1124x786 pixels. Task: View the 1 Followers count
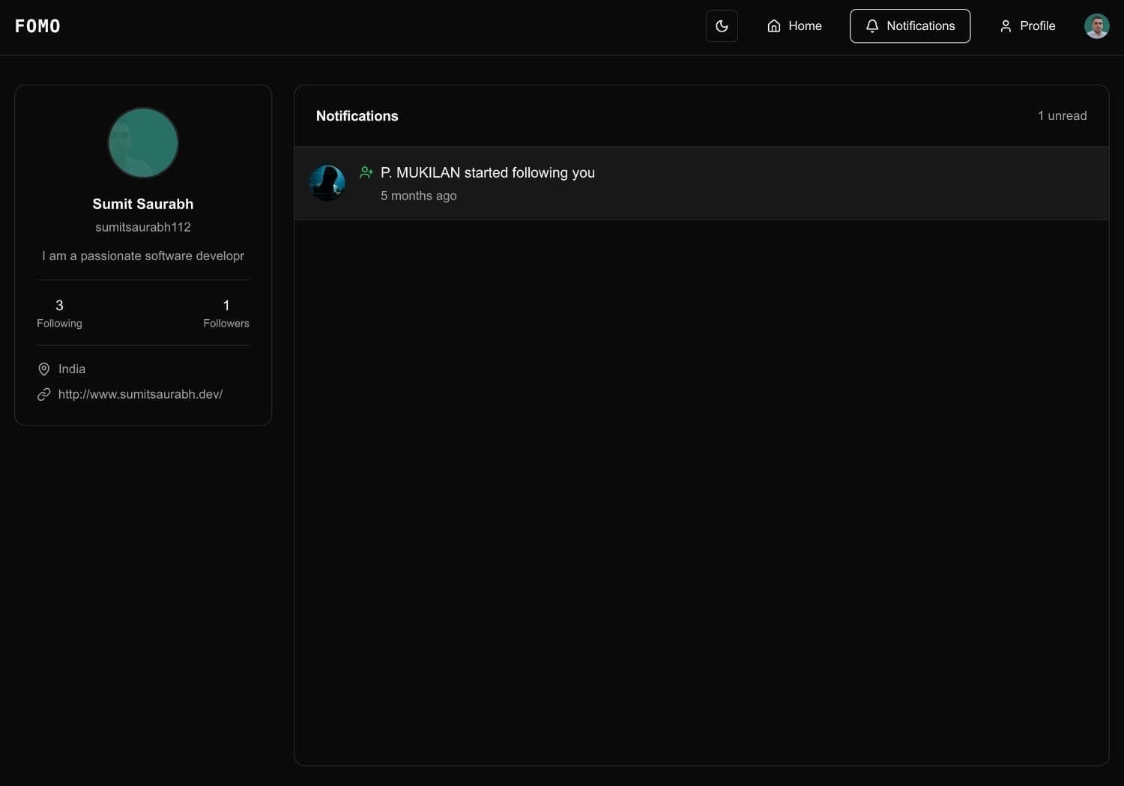(x=226, y=313)
